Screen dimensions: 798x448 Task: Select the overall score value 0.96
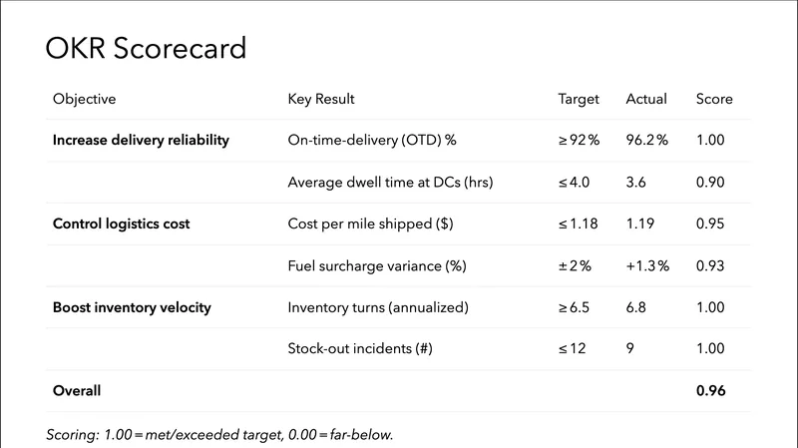click(710, 391)
